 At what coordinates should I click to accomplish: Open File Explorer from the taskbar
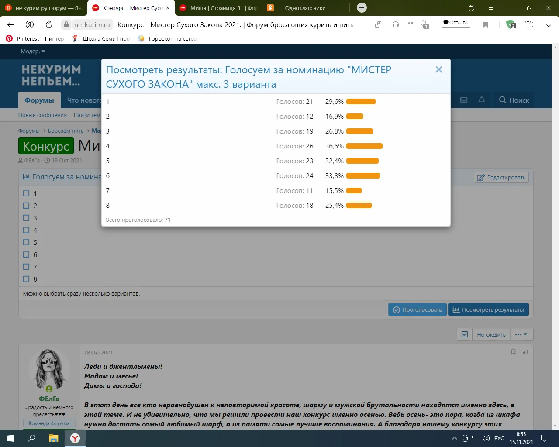pos(53,438)
